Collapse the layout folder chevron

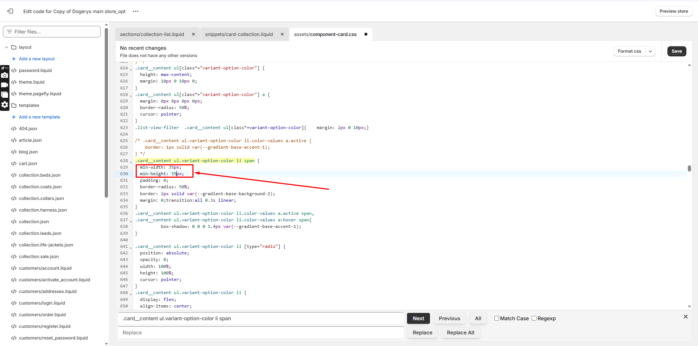tap(7, 47)
